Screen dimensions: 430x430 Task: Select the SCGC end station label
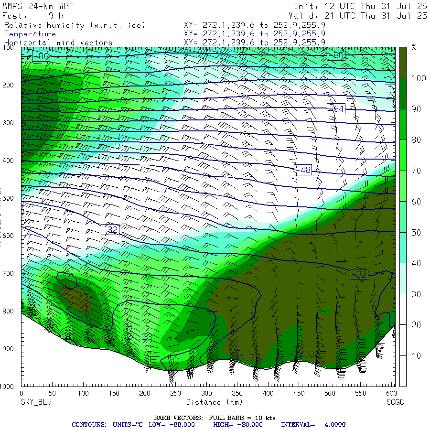coord(395,402)
